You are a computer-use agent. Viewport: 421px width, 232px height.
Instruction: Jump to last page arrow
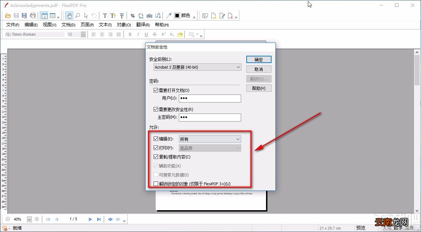(x=99, y=219)
